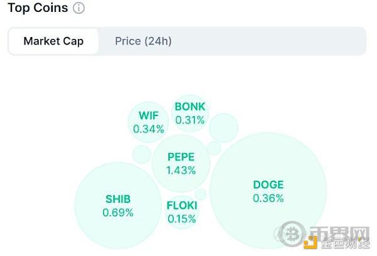Pick the BONK coin bubble
This screenshot has width=377, height=256.
(x=190, y=113)
